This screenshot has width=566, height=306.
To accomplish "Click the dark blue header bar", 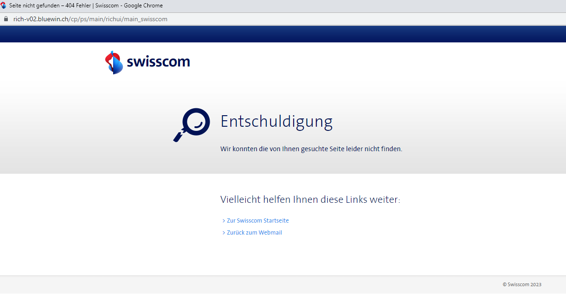I will point(283,34).
